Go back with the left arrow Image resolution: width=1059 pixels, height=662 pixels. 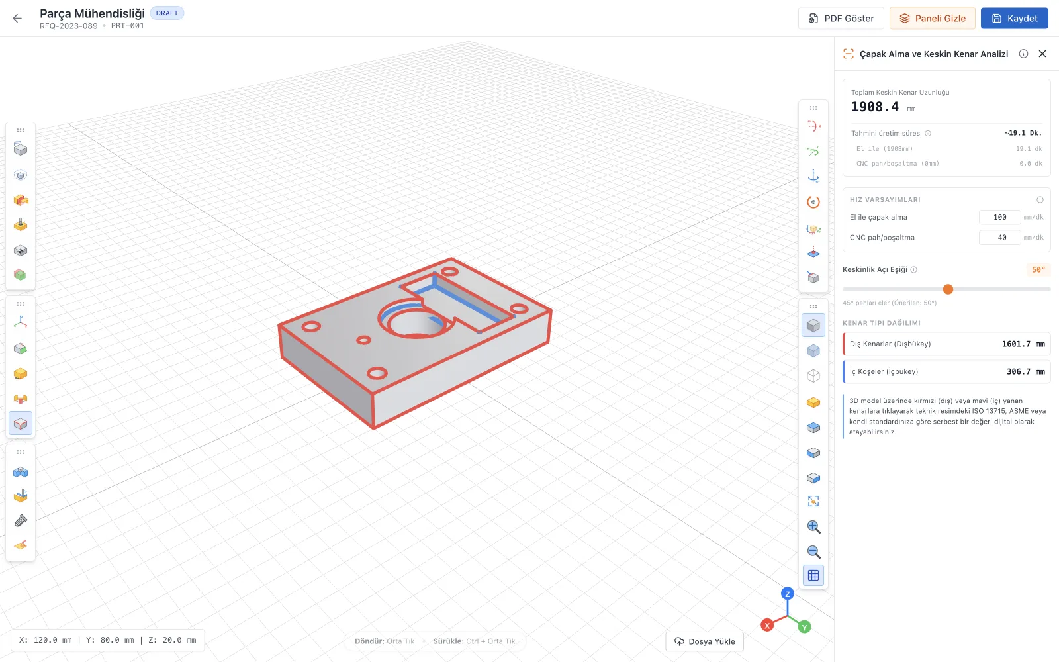17,19
